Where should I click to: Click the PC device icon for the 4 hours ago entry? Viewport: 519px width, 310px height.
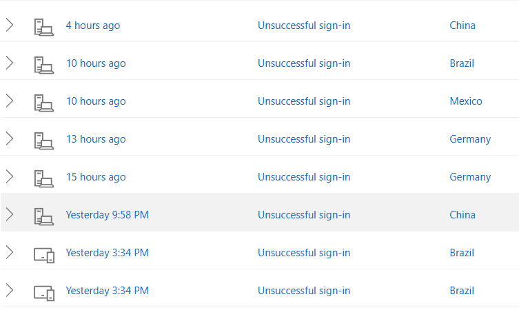43,26
